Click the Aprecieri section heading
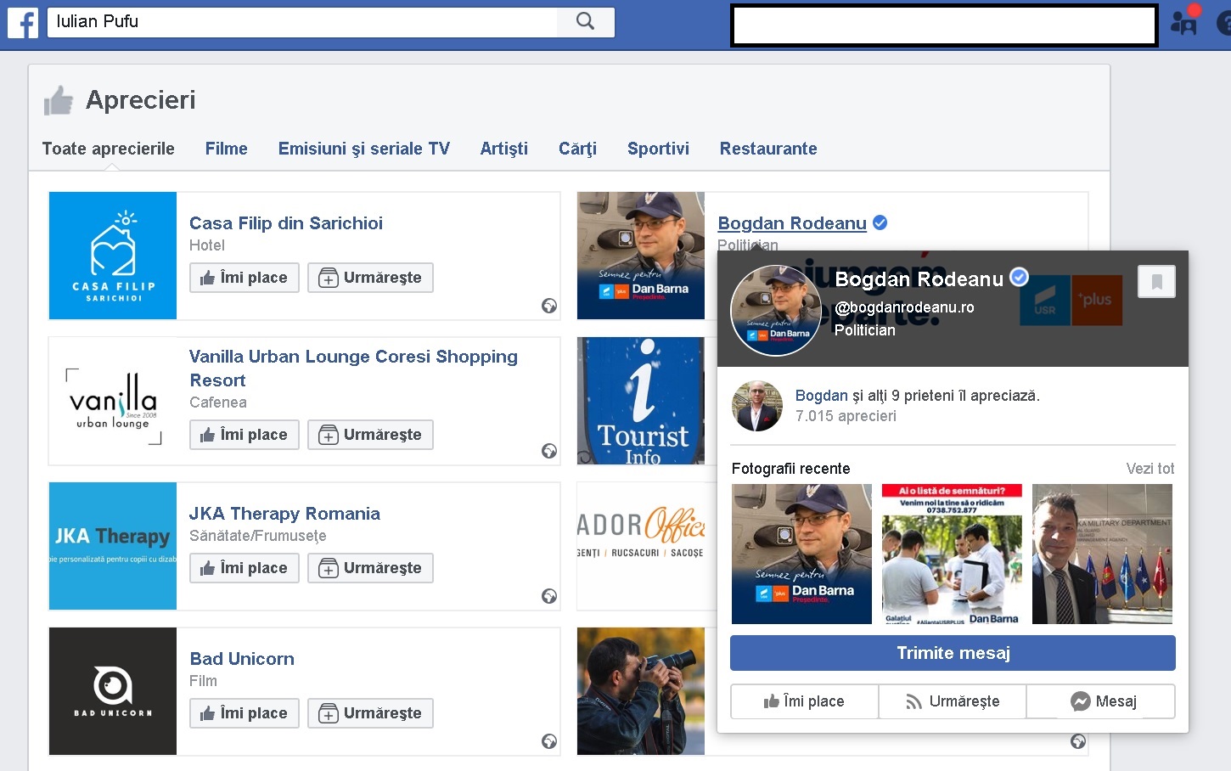This screenshot has height=771, width=1231. (x=140, y=100)
